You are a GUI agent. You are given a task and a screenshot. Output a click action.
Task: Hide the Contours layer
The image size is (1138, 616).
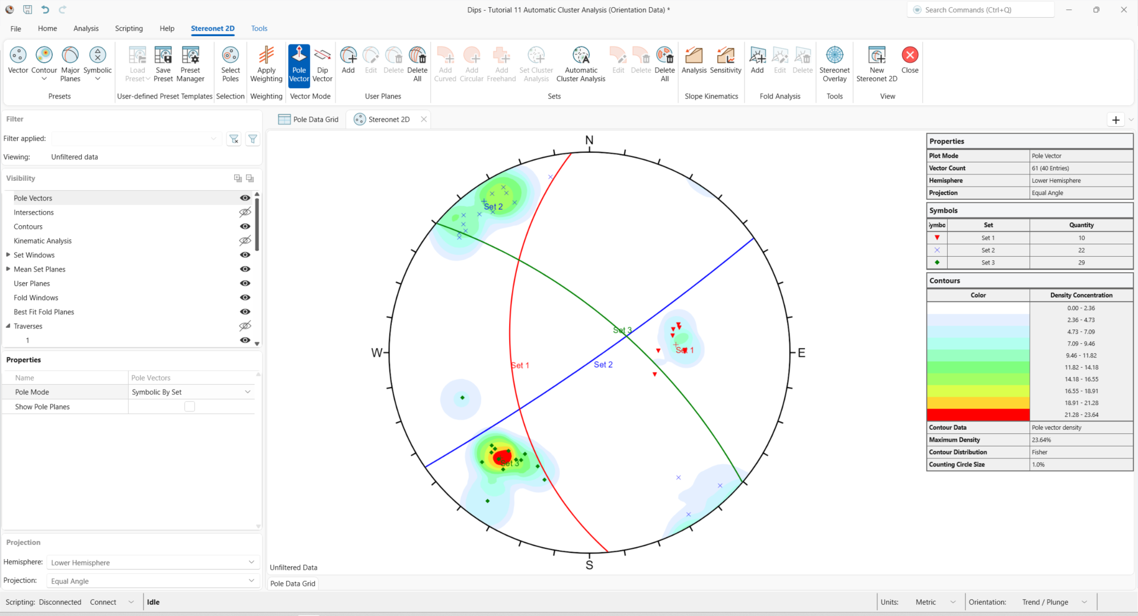coord(245,226)
